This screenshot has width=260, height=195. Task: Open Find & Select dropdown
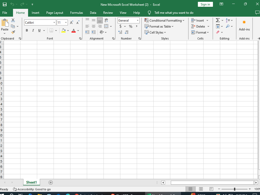229,26
